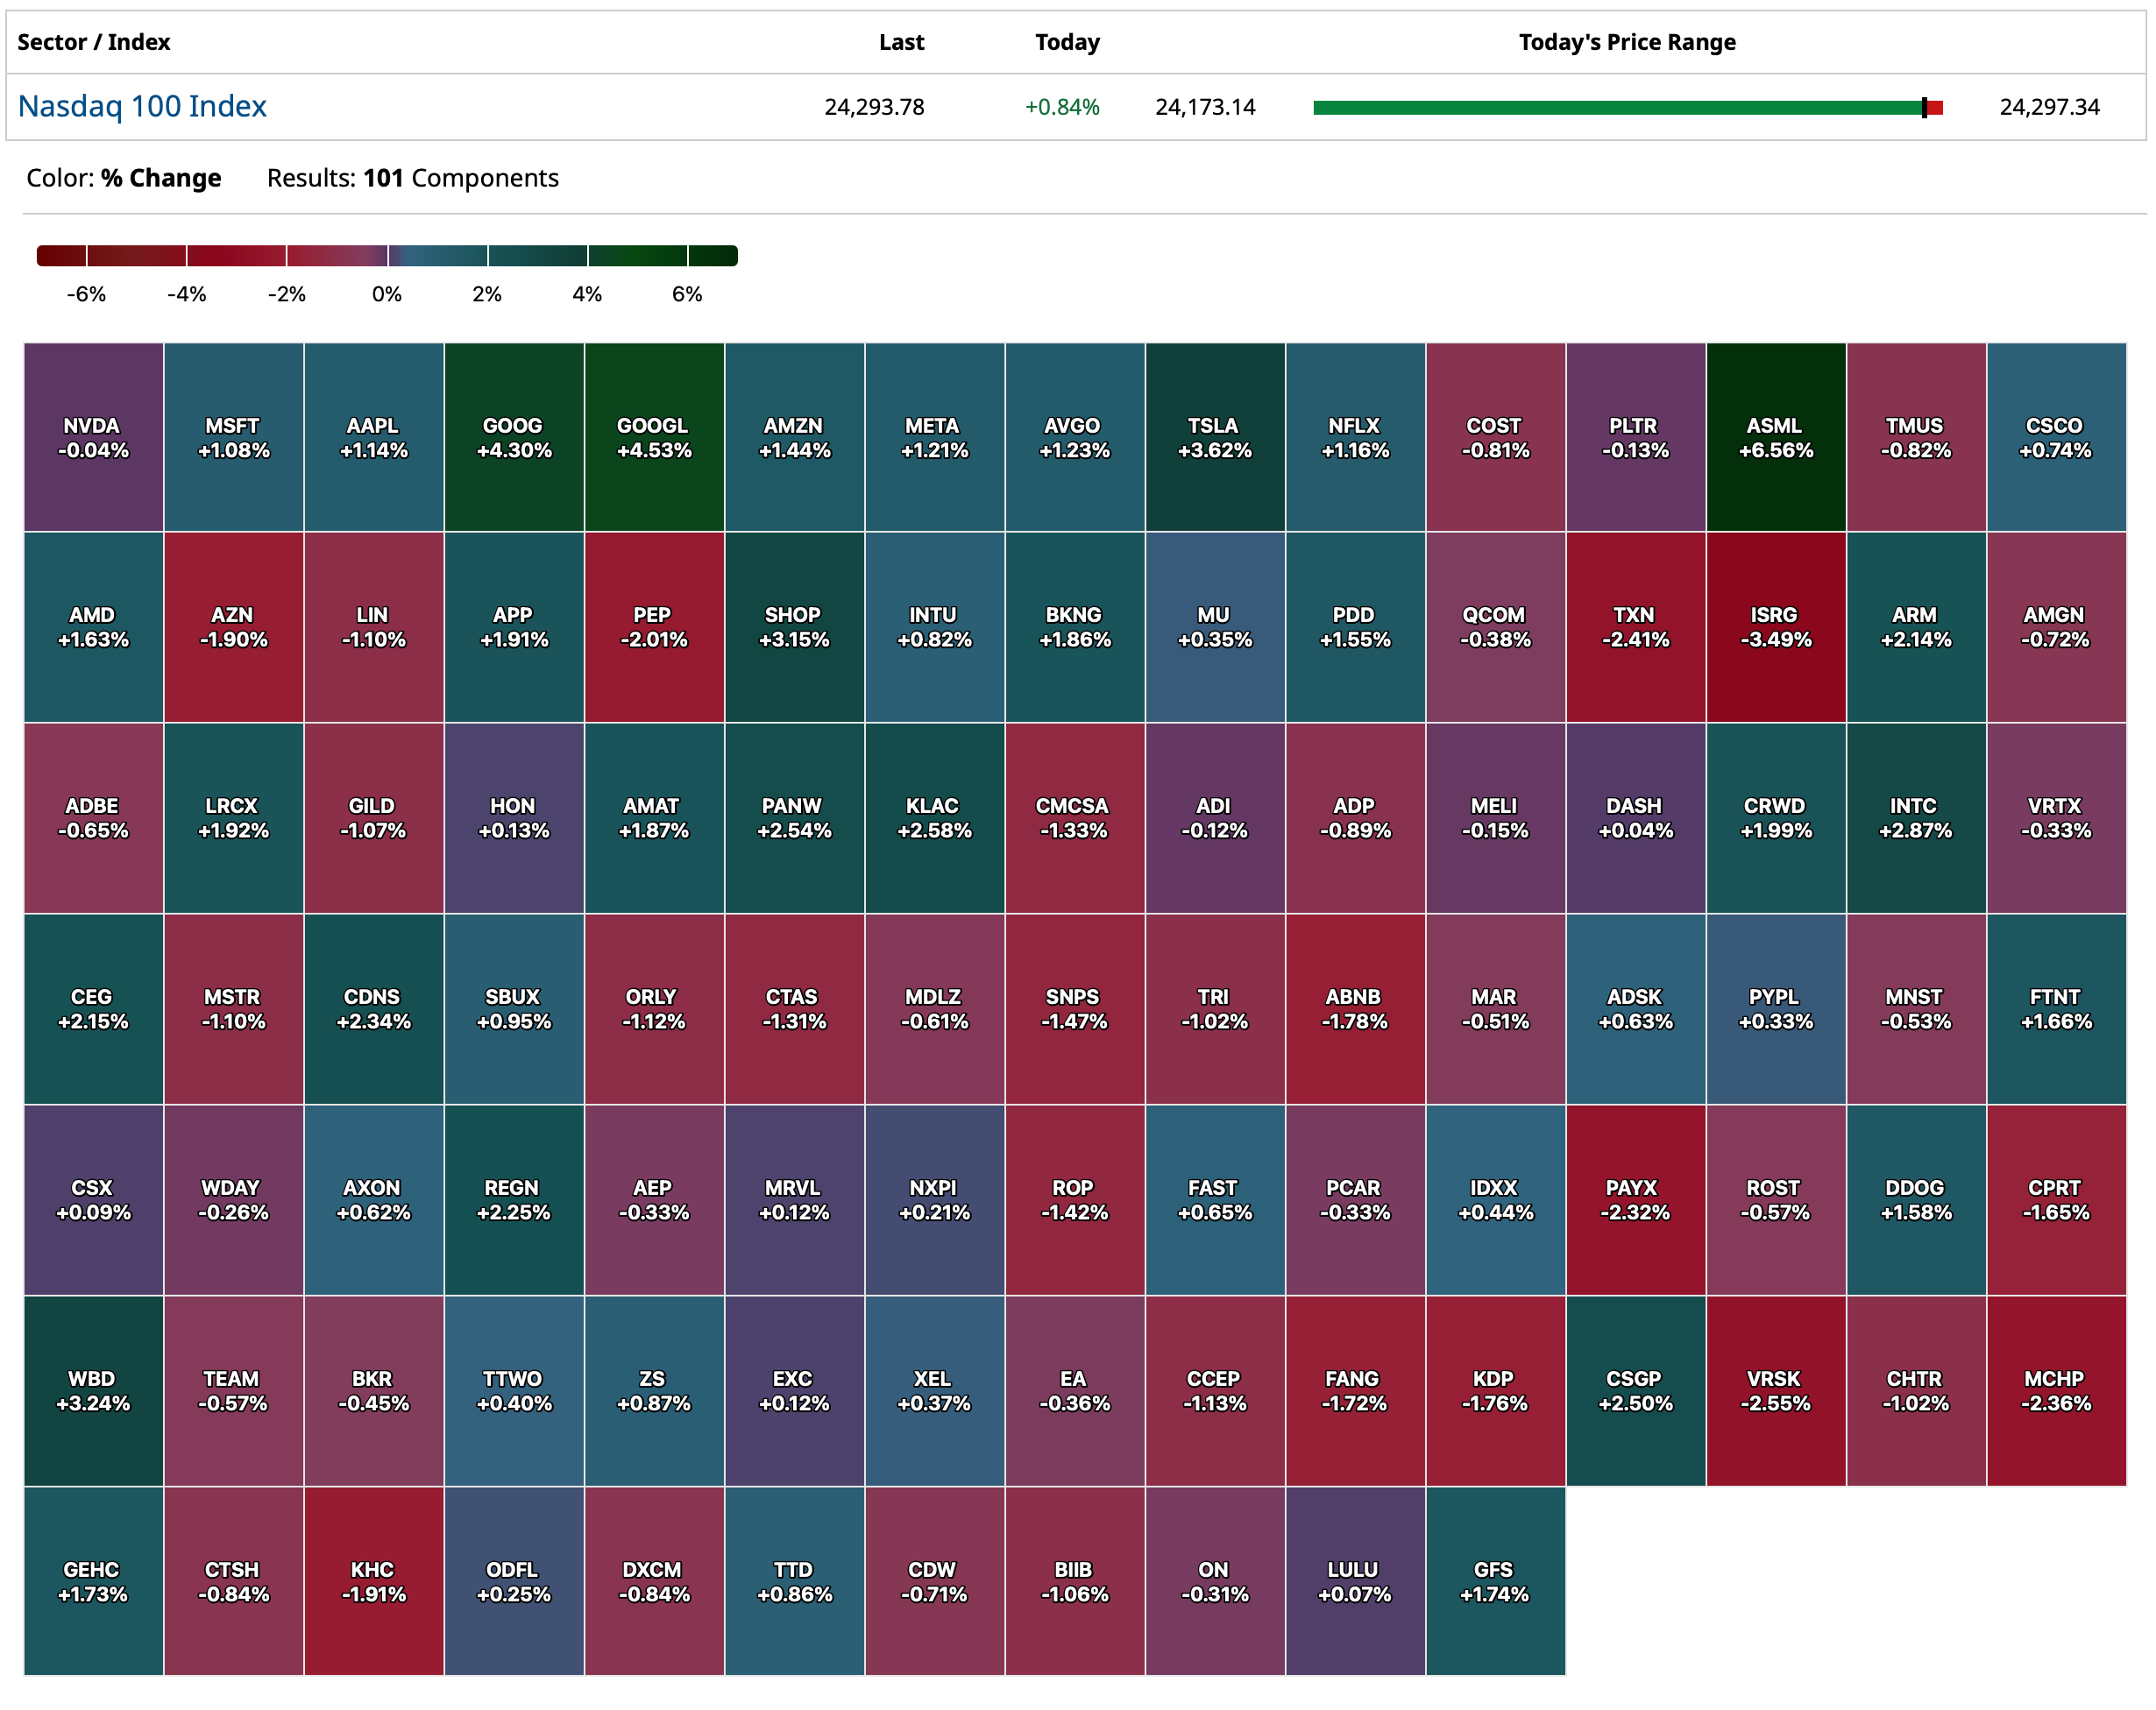Image resolution: width=2156 pixels, height=1710 pixels.
Task: Click the KHC -1.91% tile
Action: pos(373,1581)
